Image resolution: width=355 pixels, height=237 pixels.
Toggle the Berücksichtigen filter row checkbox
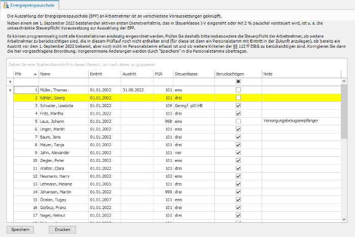tap(238, 82)
